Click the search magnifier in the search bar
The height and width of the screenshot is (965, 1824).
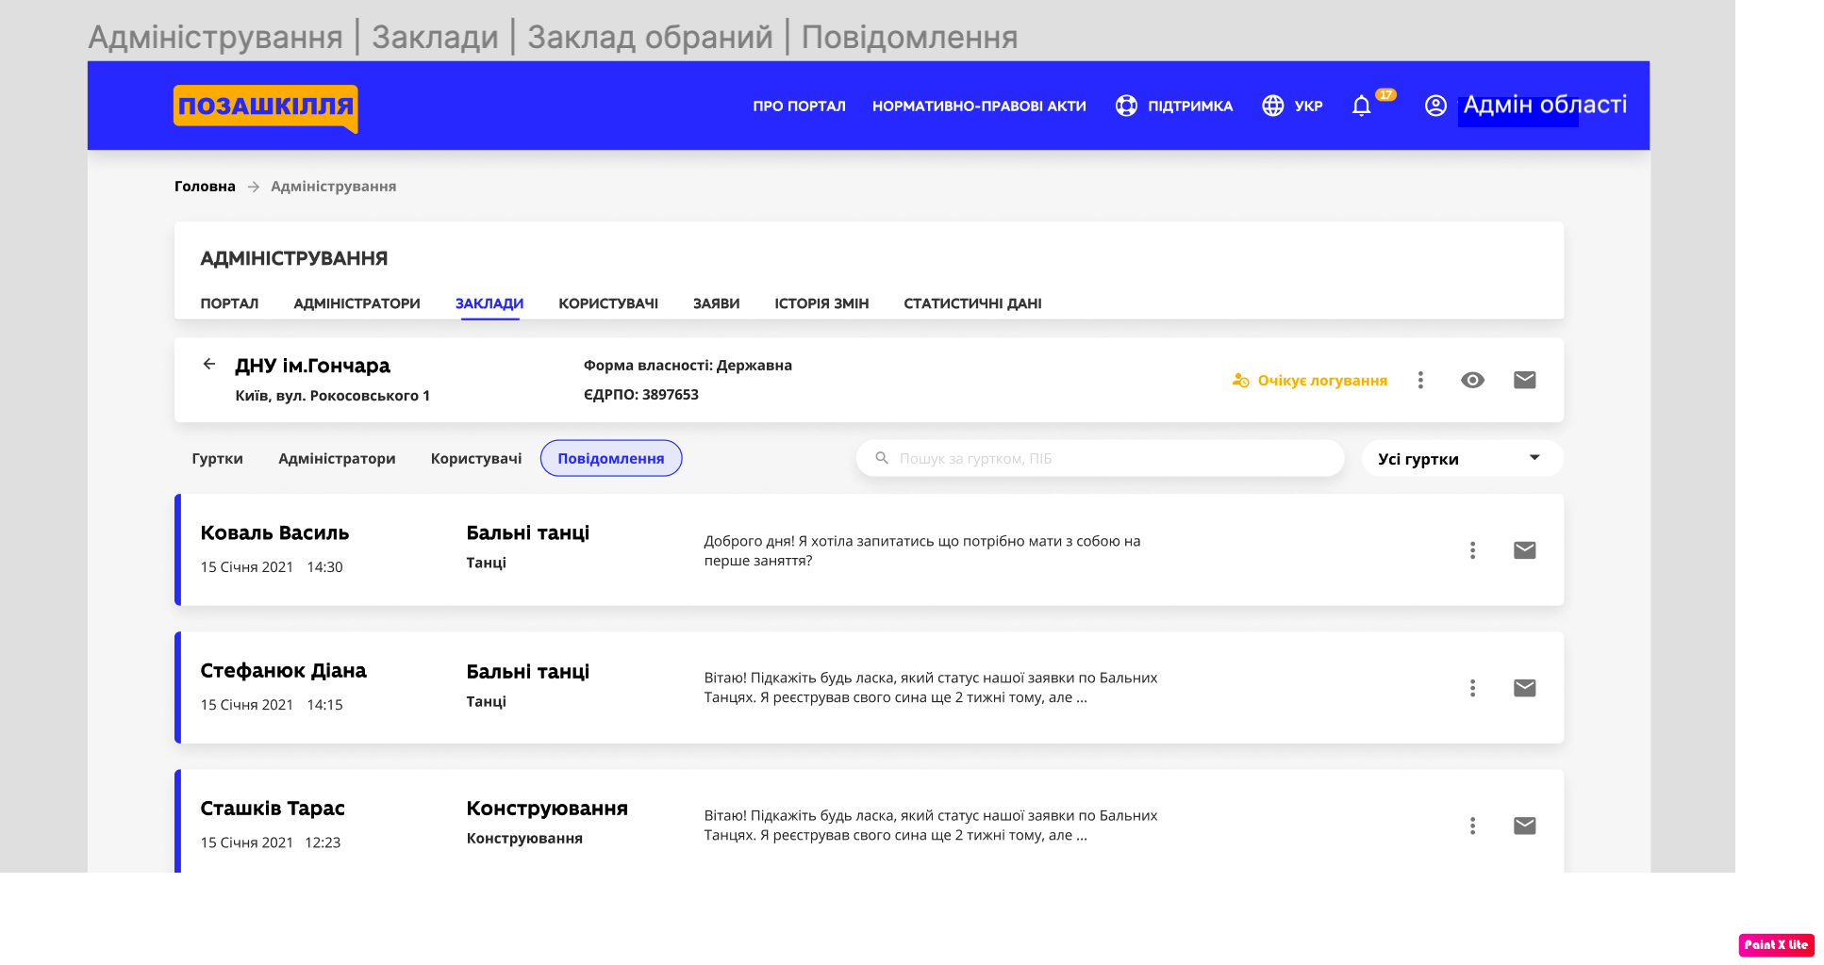881,458
